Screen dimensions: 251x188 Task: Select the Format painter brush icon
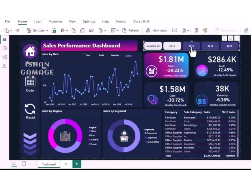[x=18, y=30]
